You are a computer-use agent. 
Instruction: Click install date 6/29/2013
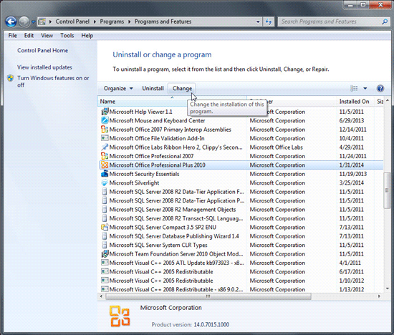(x=352, y=120)
